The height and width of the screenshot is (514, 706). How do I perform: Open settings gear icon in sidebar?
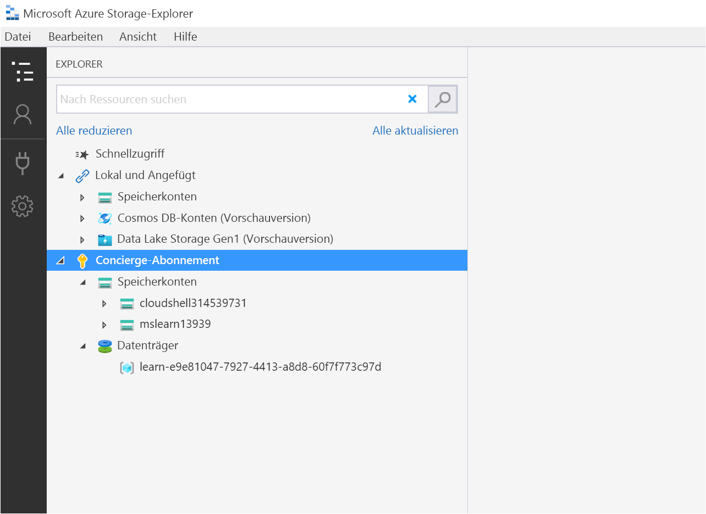pyautogui.click(x=23, y=206)
